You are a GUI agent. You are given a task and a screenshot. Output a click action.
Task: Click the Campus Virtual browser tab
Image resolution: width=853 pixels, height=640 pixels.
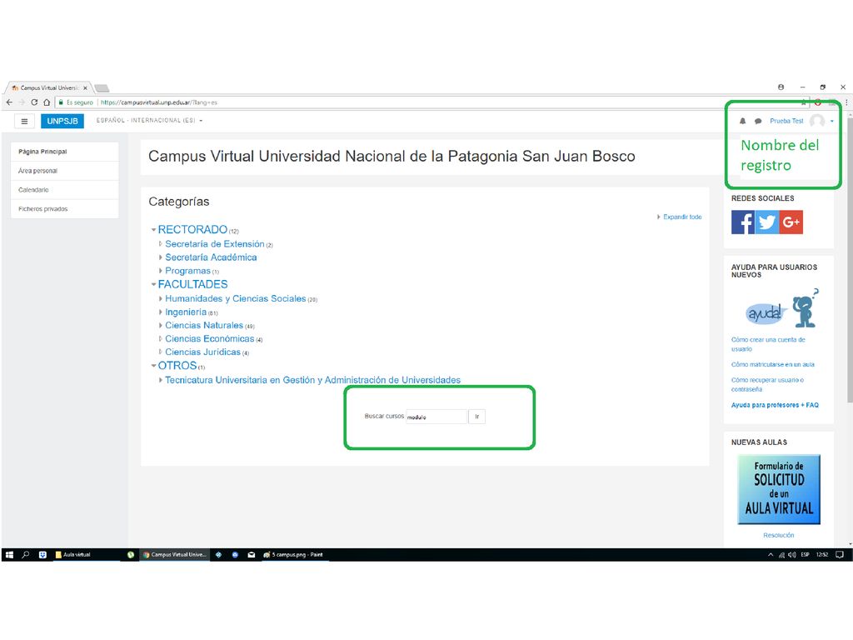pos(47,87)
